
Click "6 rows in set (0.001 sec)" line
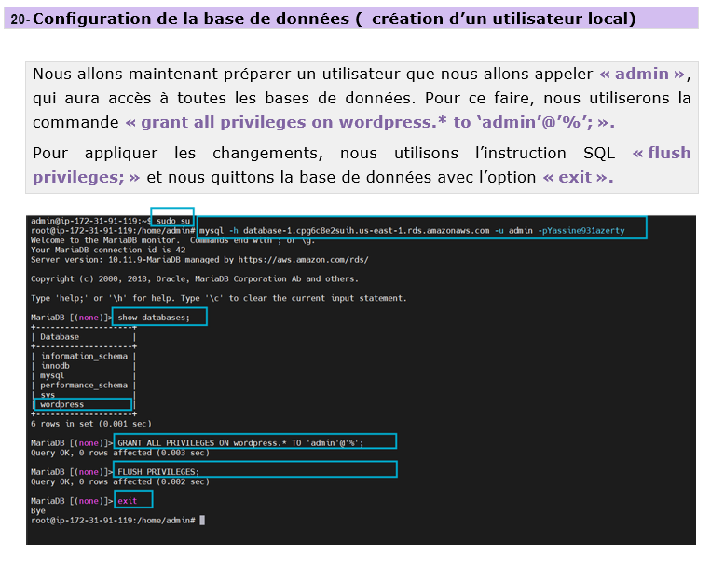pos(91,424)
